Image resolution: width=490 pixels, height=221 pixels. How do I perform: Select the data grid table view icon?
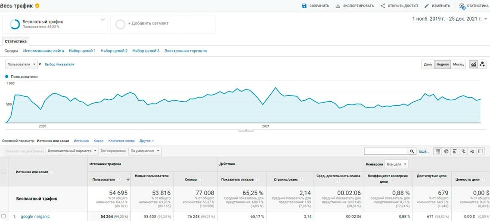[x=438, y=151]
